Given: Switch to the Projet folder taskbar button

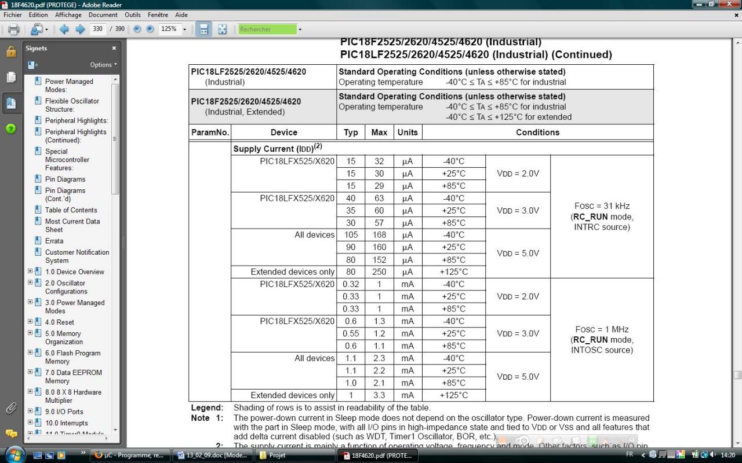Looking at the screenshot, I should [294, 455].
